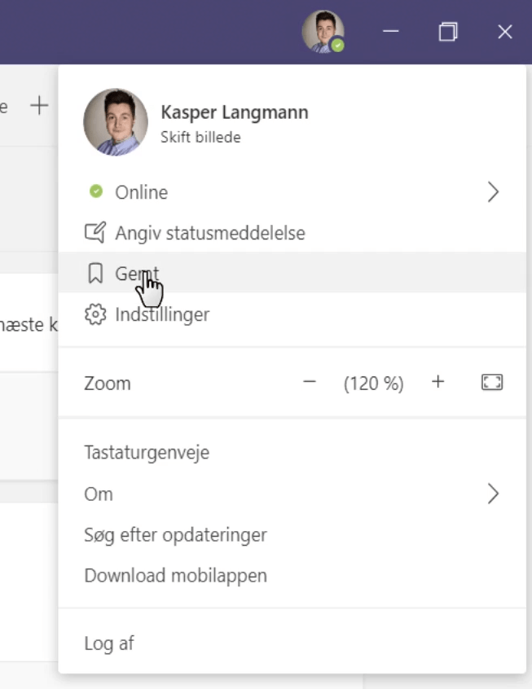The width and height of the screenshot is (532, 689).
Task: Click the green Online status dot
Action: click(96, 191)
